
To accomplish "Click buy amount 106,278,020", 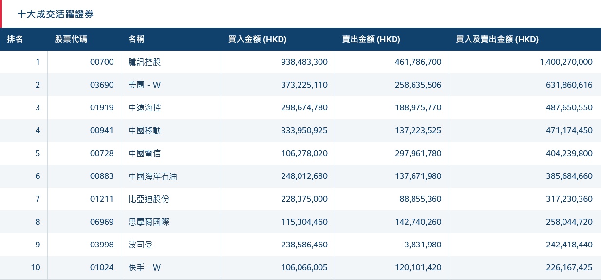I will tap(304, 153).
